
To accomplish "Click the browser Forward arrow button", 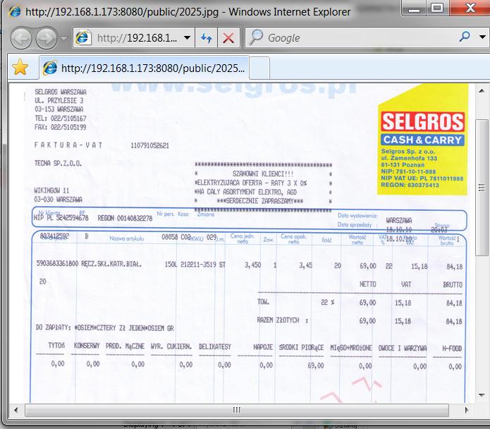I will [x=47, y=38].
